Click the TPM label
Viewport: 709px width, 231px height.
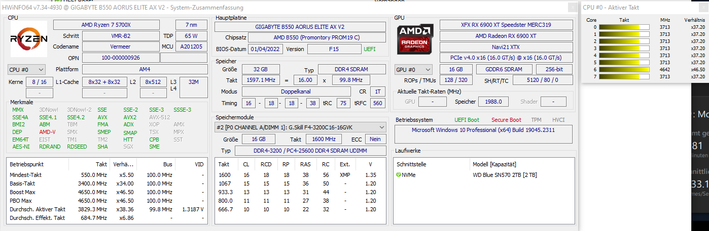tap(536, 120)
